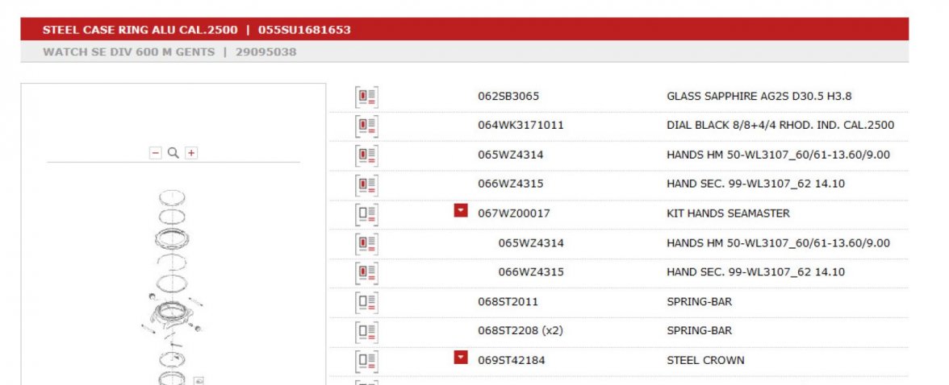Select SPRING-BAR description of 068ST2208

point(699,330)
